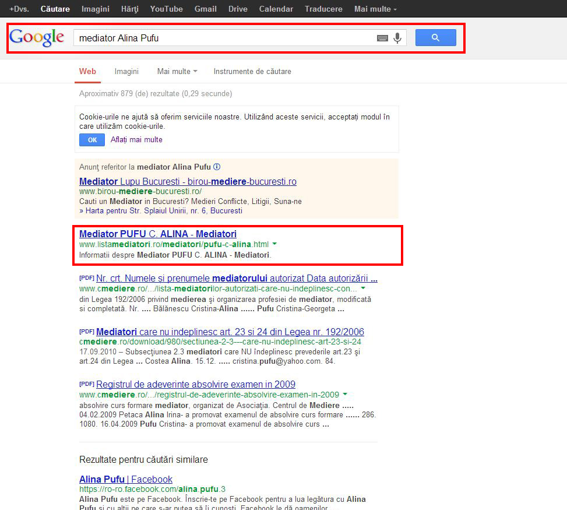The height and width of the screenshot is (510, 567).
Task: Accept cookies with OK button
Action: [x=92, y=140]
